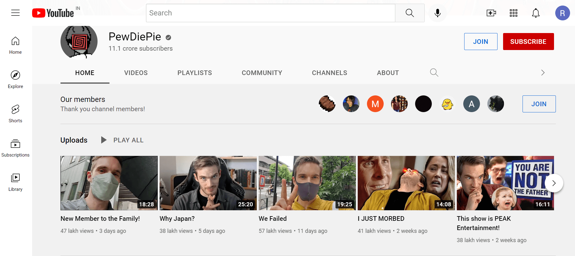The image size is (575, 256).
Task: Play the 16:11 video thumbnail
Action: (x=505, y=183)
